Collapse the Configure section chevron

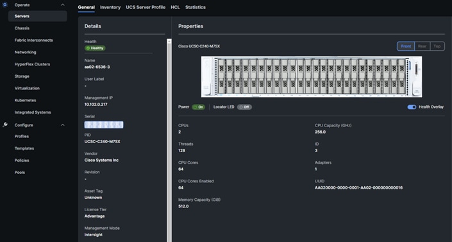(x=63, y=125)
